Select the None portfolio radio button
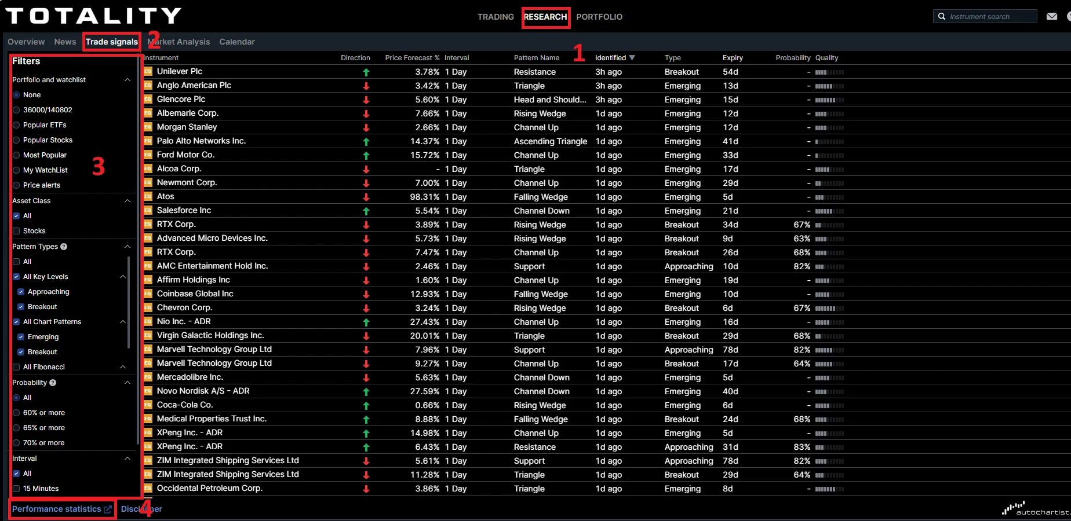Image resolution: width=1071 pixels, height=521 pixels. click(16, 95)
